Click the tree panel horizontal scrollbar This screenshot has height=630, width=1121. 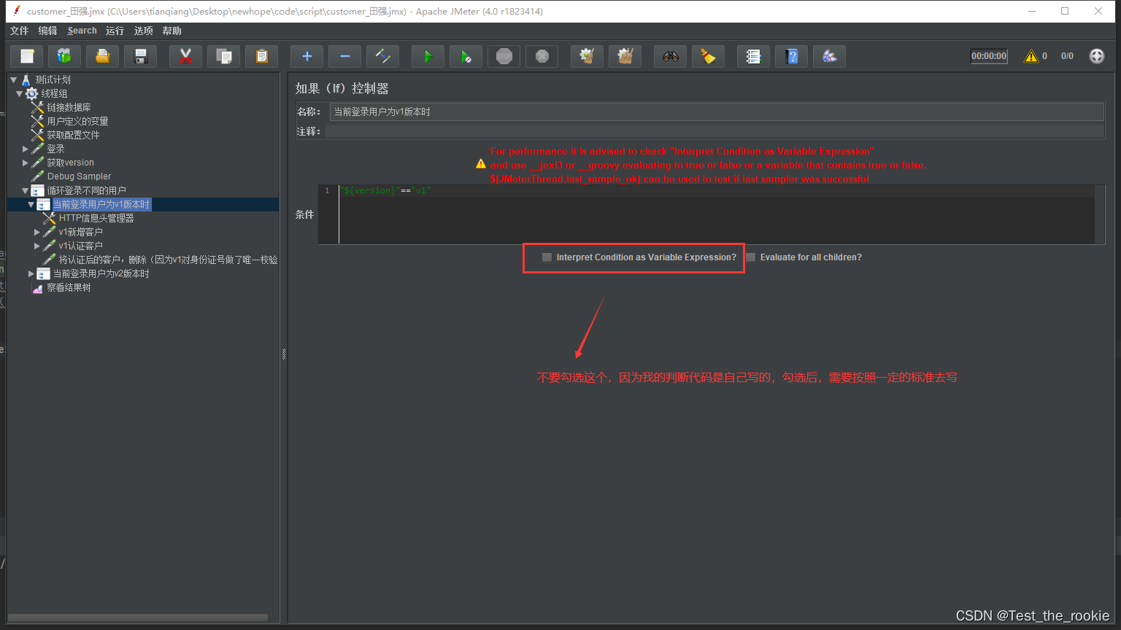point(138,618)
